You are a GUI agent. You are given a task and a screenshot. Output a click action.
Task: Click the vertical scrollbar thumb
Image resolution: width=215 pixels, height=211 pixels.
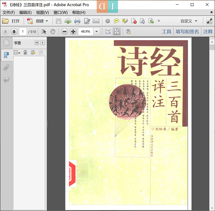(x=212, y=47)
